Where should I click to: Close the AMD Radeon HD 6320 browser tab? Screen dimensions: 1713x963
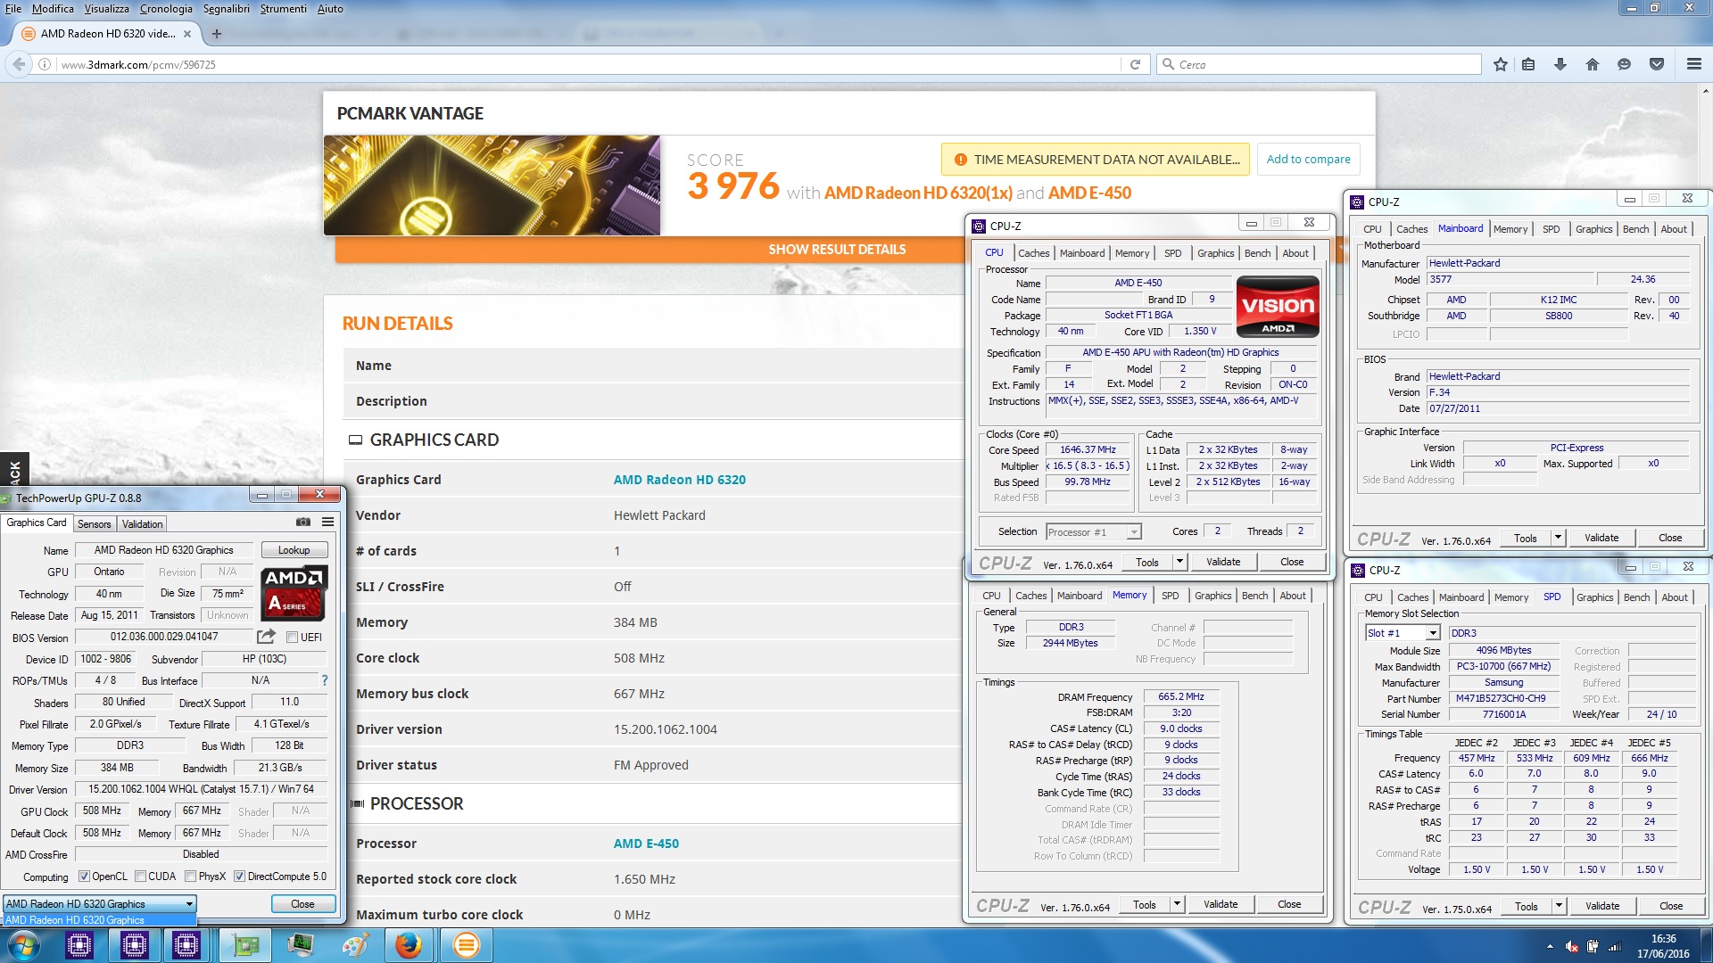pyautogui.click(x=187, y=34)
